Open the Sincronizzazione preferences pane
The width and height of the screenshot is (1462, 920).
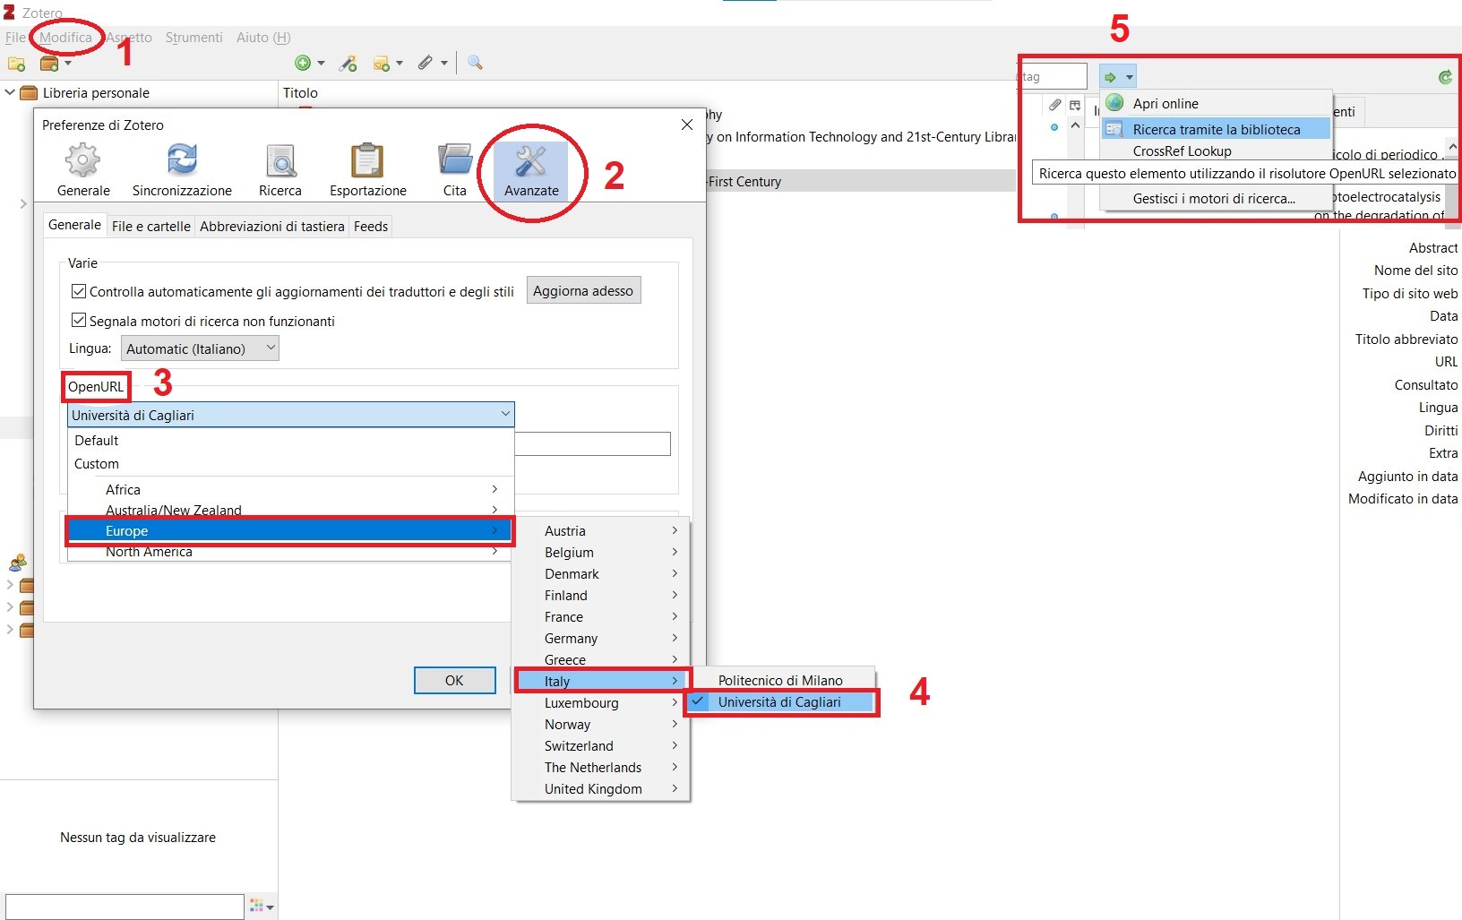[x=182, y=170]
